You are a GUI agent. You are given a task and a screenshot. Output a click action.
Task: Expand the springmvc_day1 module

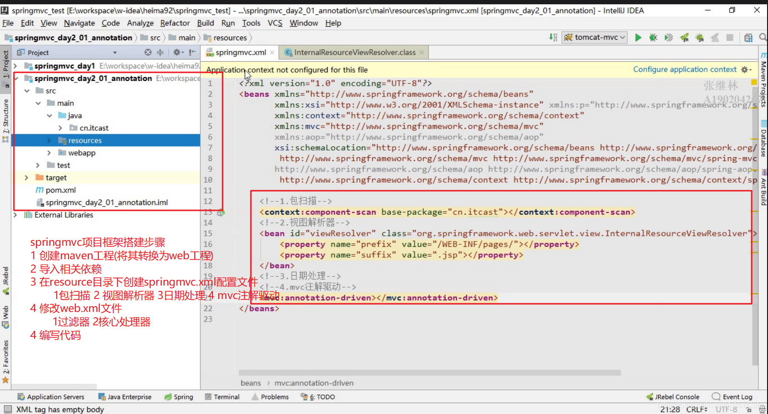(x=15, y=66)
